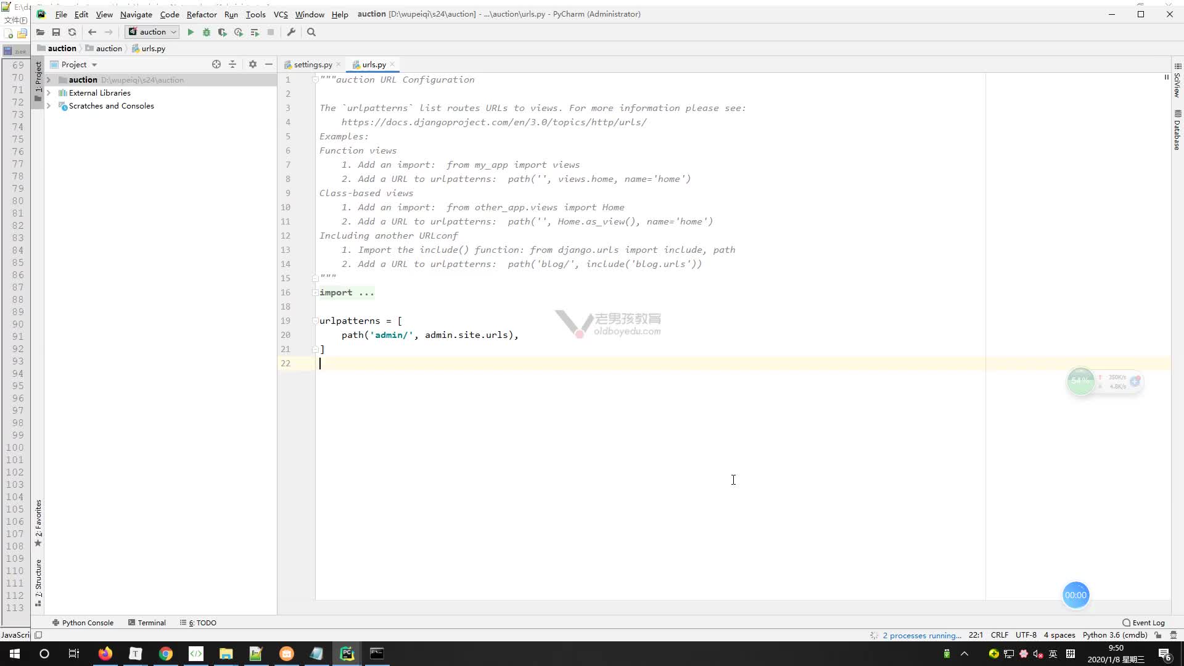Viewport: 1184px width, 666px height.
Task: Open the Edit menu
Action: click(81, 14)
